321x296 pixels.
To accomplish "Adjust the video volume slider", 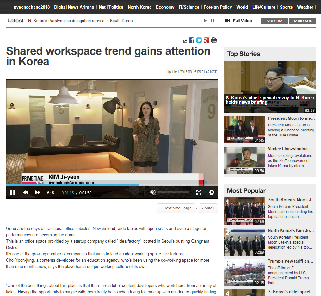I will pos(174,192).
